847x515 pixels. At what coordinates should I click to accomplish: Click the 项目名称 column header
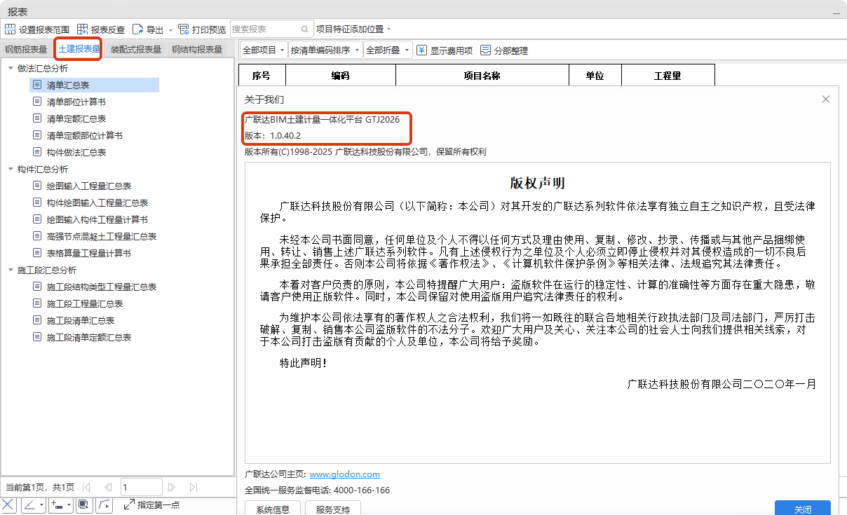coord(482,75)
